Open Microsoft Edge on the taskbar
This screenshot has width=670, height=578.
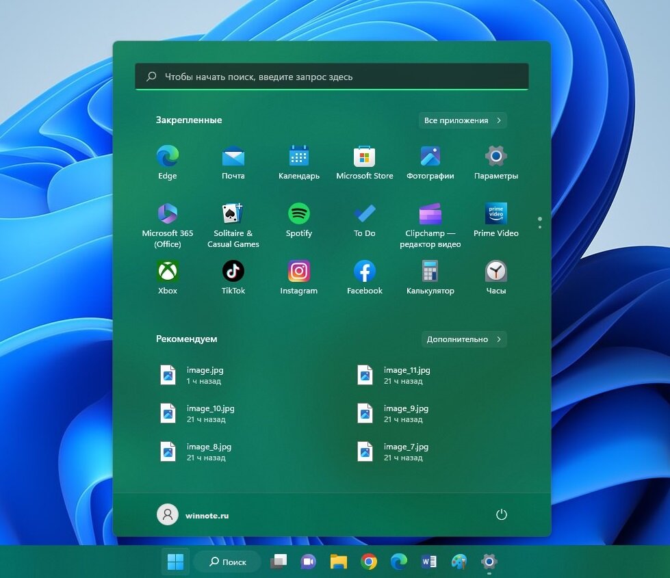click(399, 562)
